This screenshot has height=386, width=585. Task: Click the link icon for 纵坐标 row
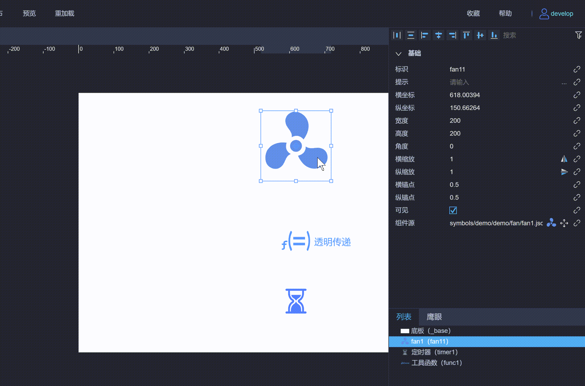tap(577, 108)
